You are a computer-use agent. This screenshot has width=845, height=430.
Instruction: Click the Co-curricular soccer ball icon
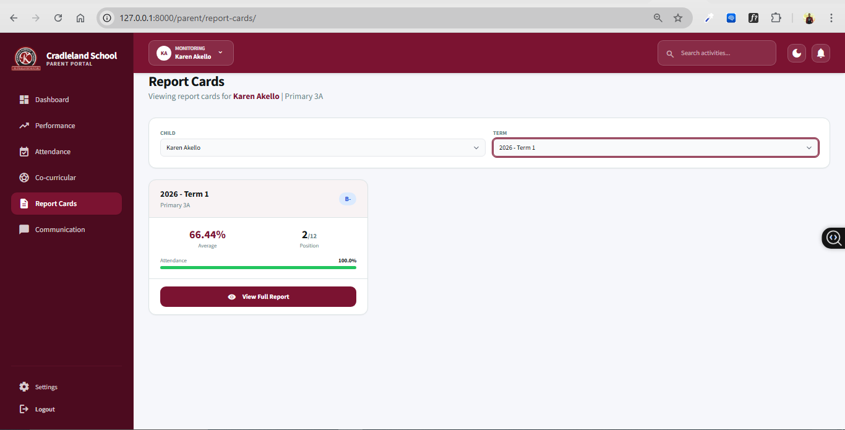[x=24, y=178]
